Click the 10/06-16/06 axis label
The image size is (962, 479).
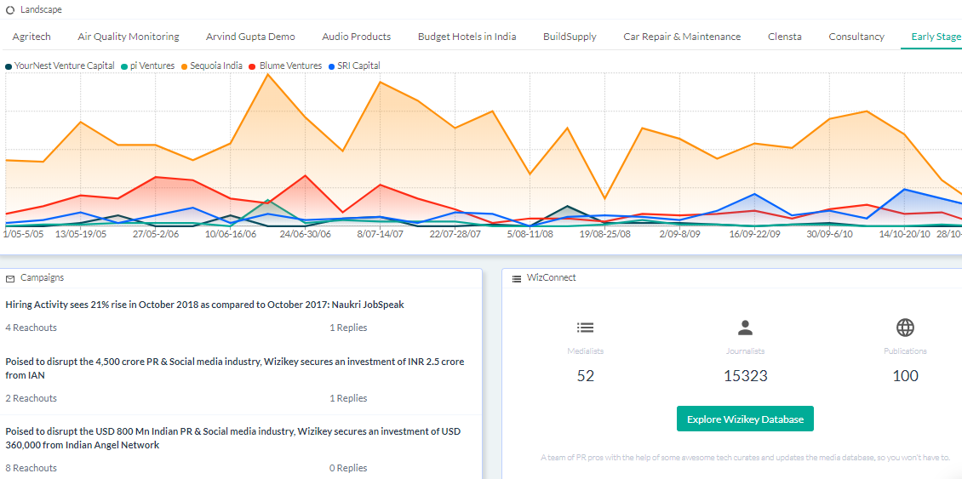(x=231, y=234)
